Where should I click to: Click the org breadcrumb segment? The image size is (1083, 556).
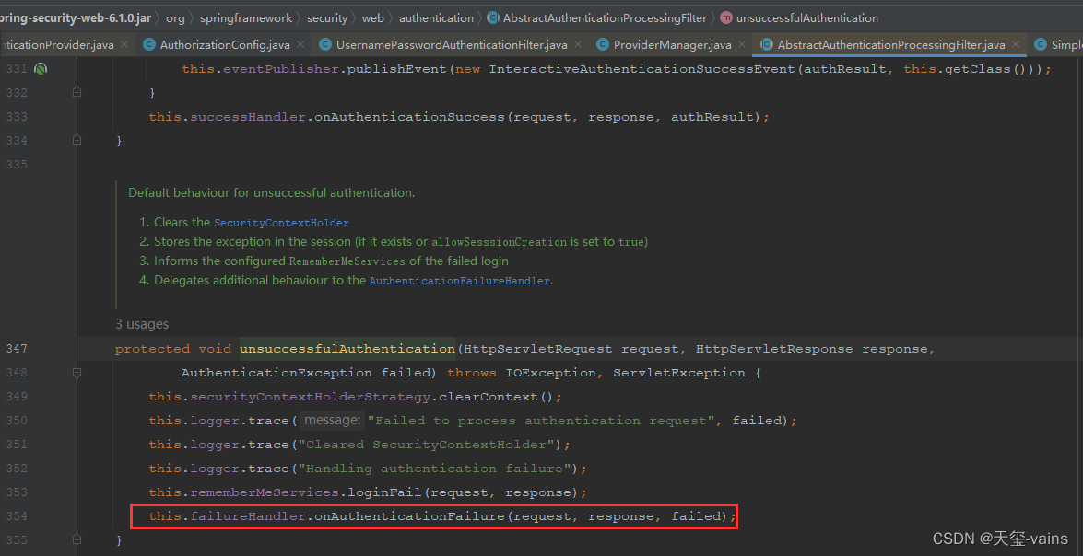pyautogui.click(x=175, y=17)
